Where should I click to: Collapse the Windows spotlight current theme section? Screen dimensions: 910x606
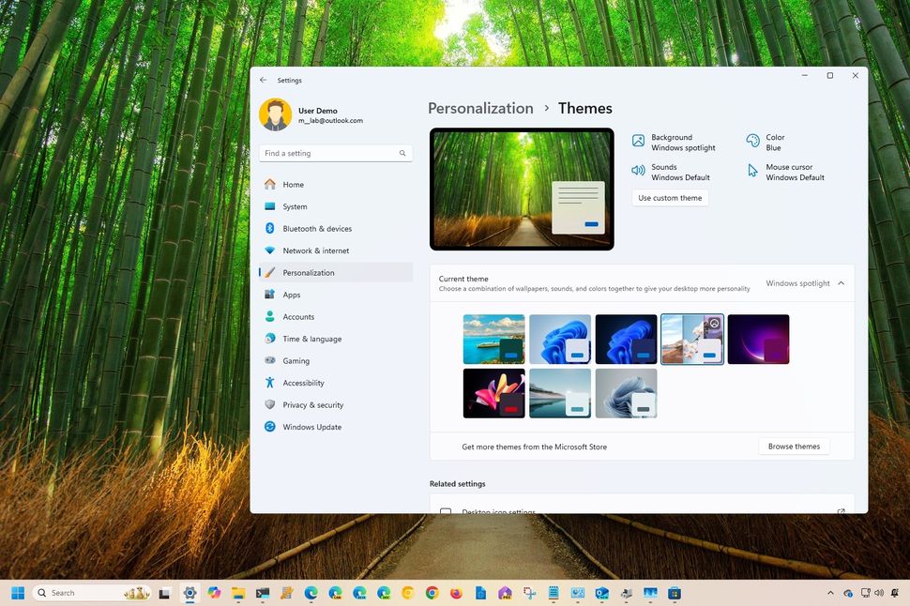[840, 282]
